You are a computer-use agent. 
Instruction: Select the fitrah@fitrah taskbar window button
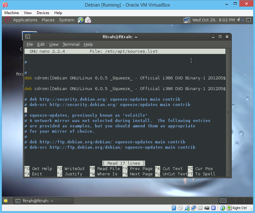pyautogui.click(x=43, y=201)
